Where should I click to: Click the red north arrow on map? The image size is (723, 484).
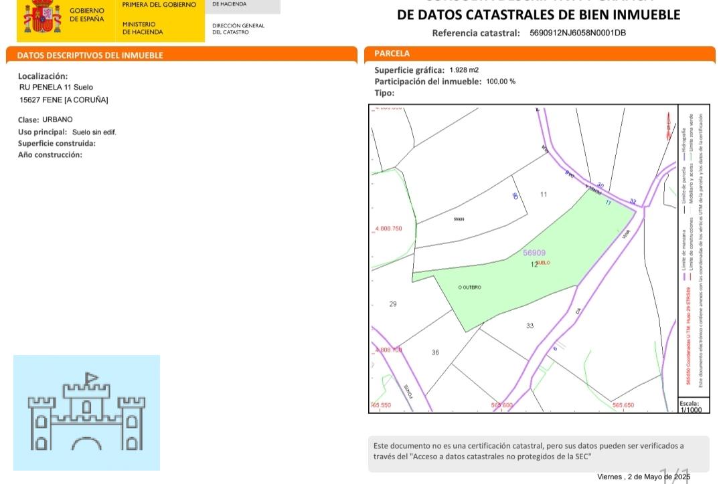(x=668, y=126)
